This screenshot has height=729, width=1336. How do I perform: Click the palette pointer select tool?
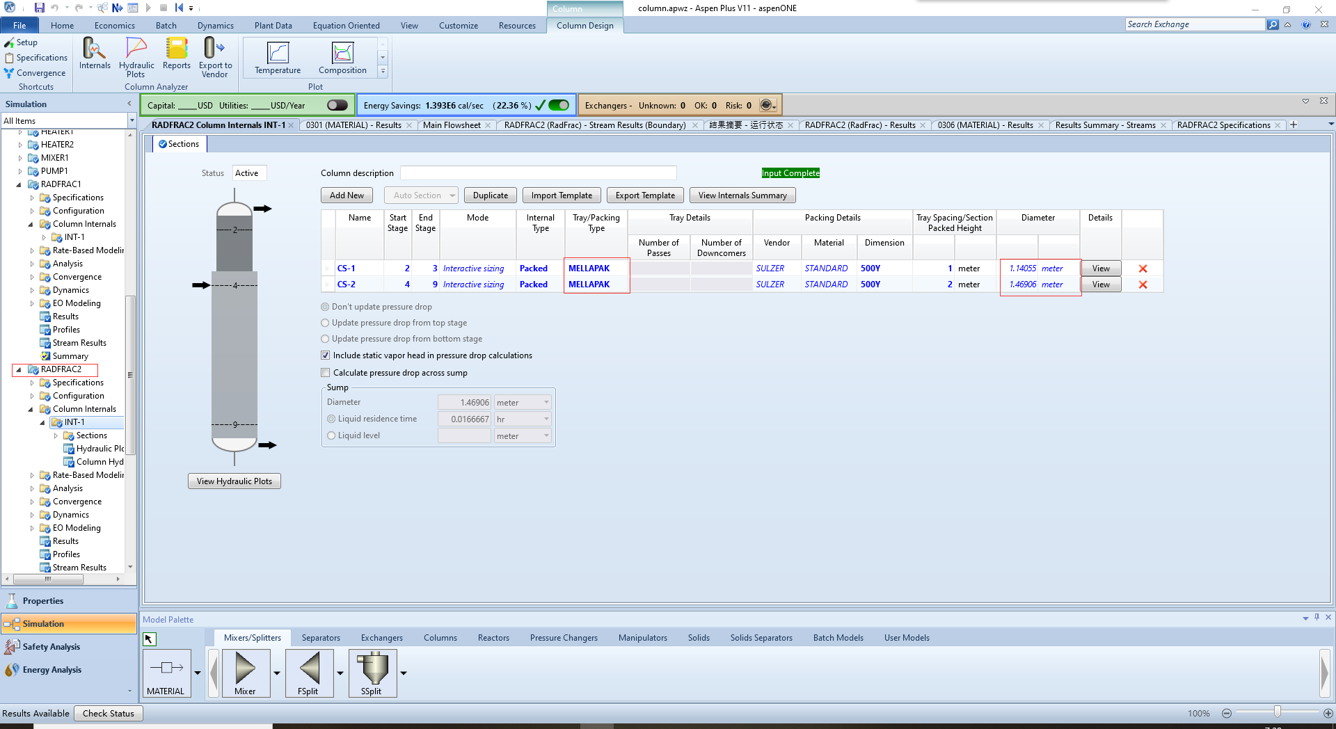(149, 639)
